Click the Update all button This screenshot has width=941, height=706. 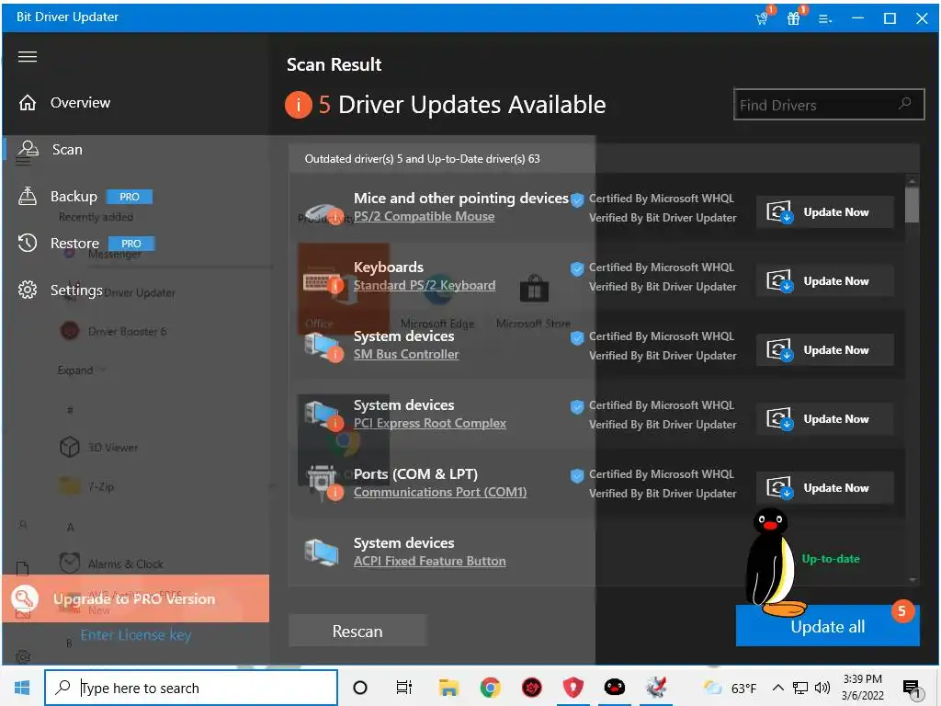click(x=828, y=626)
